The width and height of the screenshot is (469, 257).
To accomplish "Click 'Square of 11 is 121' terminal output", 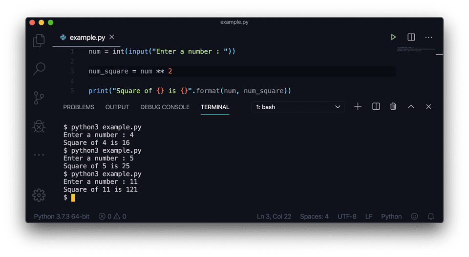I will pos(101,190).
